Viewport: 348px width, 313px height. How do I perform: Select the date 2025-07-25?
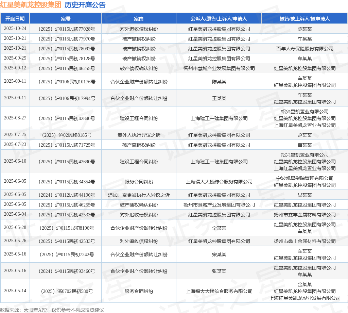15,135
